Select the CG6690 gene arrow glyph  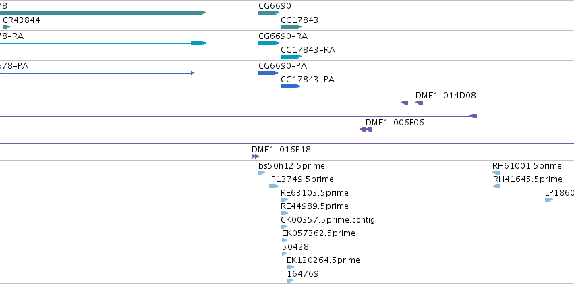point(268,13)
